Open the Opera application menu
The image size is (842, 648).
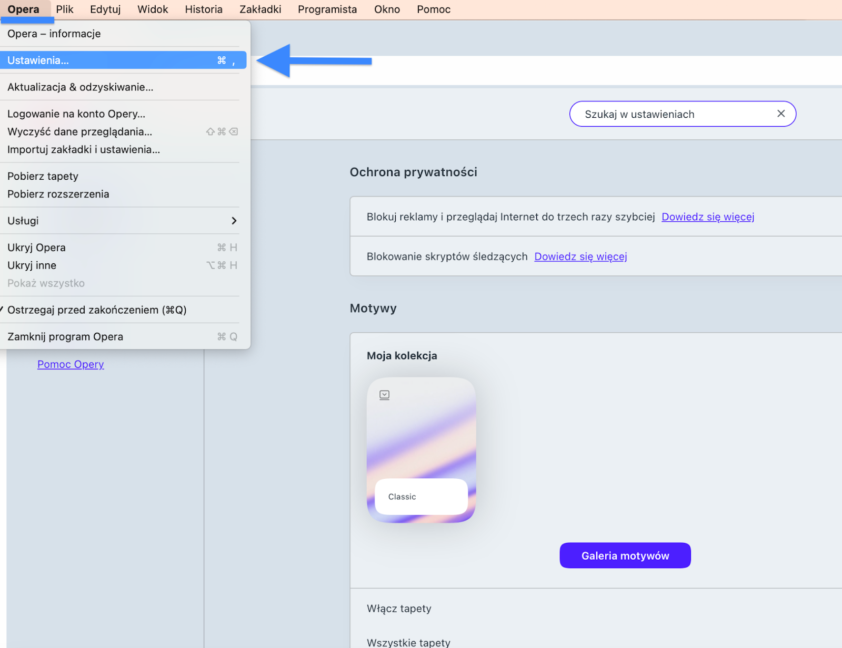pyautogui.click(x=24, y=9)
